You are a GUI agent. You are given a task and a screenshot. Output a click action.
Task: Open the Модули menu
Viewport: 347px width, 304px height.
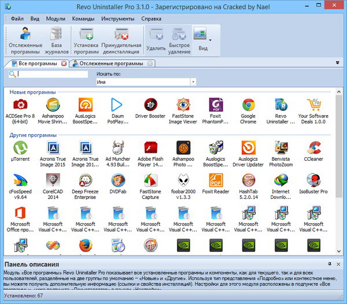click(55, 18)
